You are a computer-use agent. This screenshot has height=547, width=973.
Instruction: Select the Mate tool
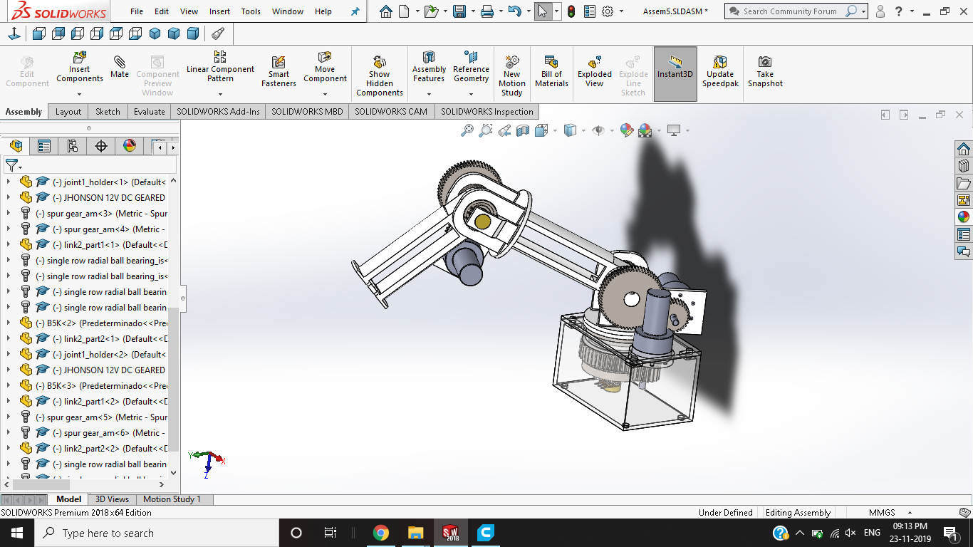point(120,66)
